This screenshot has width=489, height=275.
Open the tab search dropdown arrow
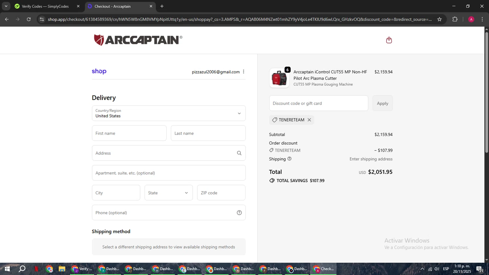click(6, 6)
